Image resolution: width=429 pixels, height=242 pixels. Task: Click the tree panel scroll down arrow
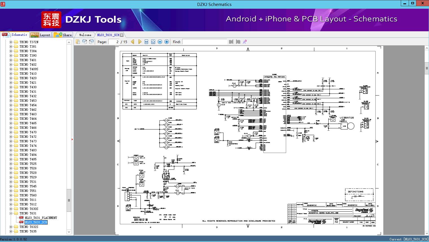[x=69, y=232]
